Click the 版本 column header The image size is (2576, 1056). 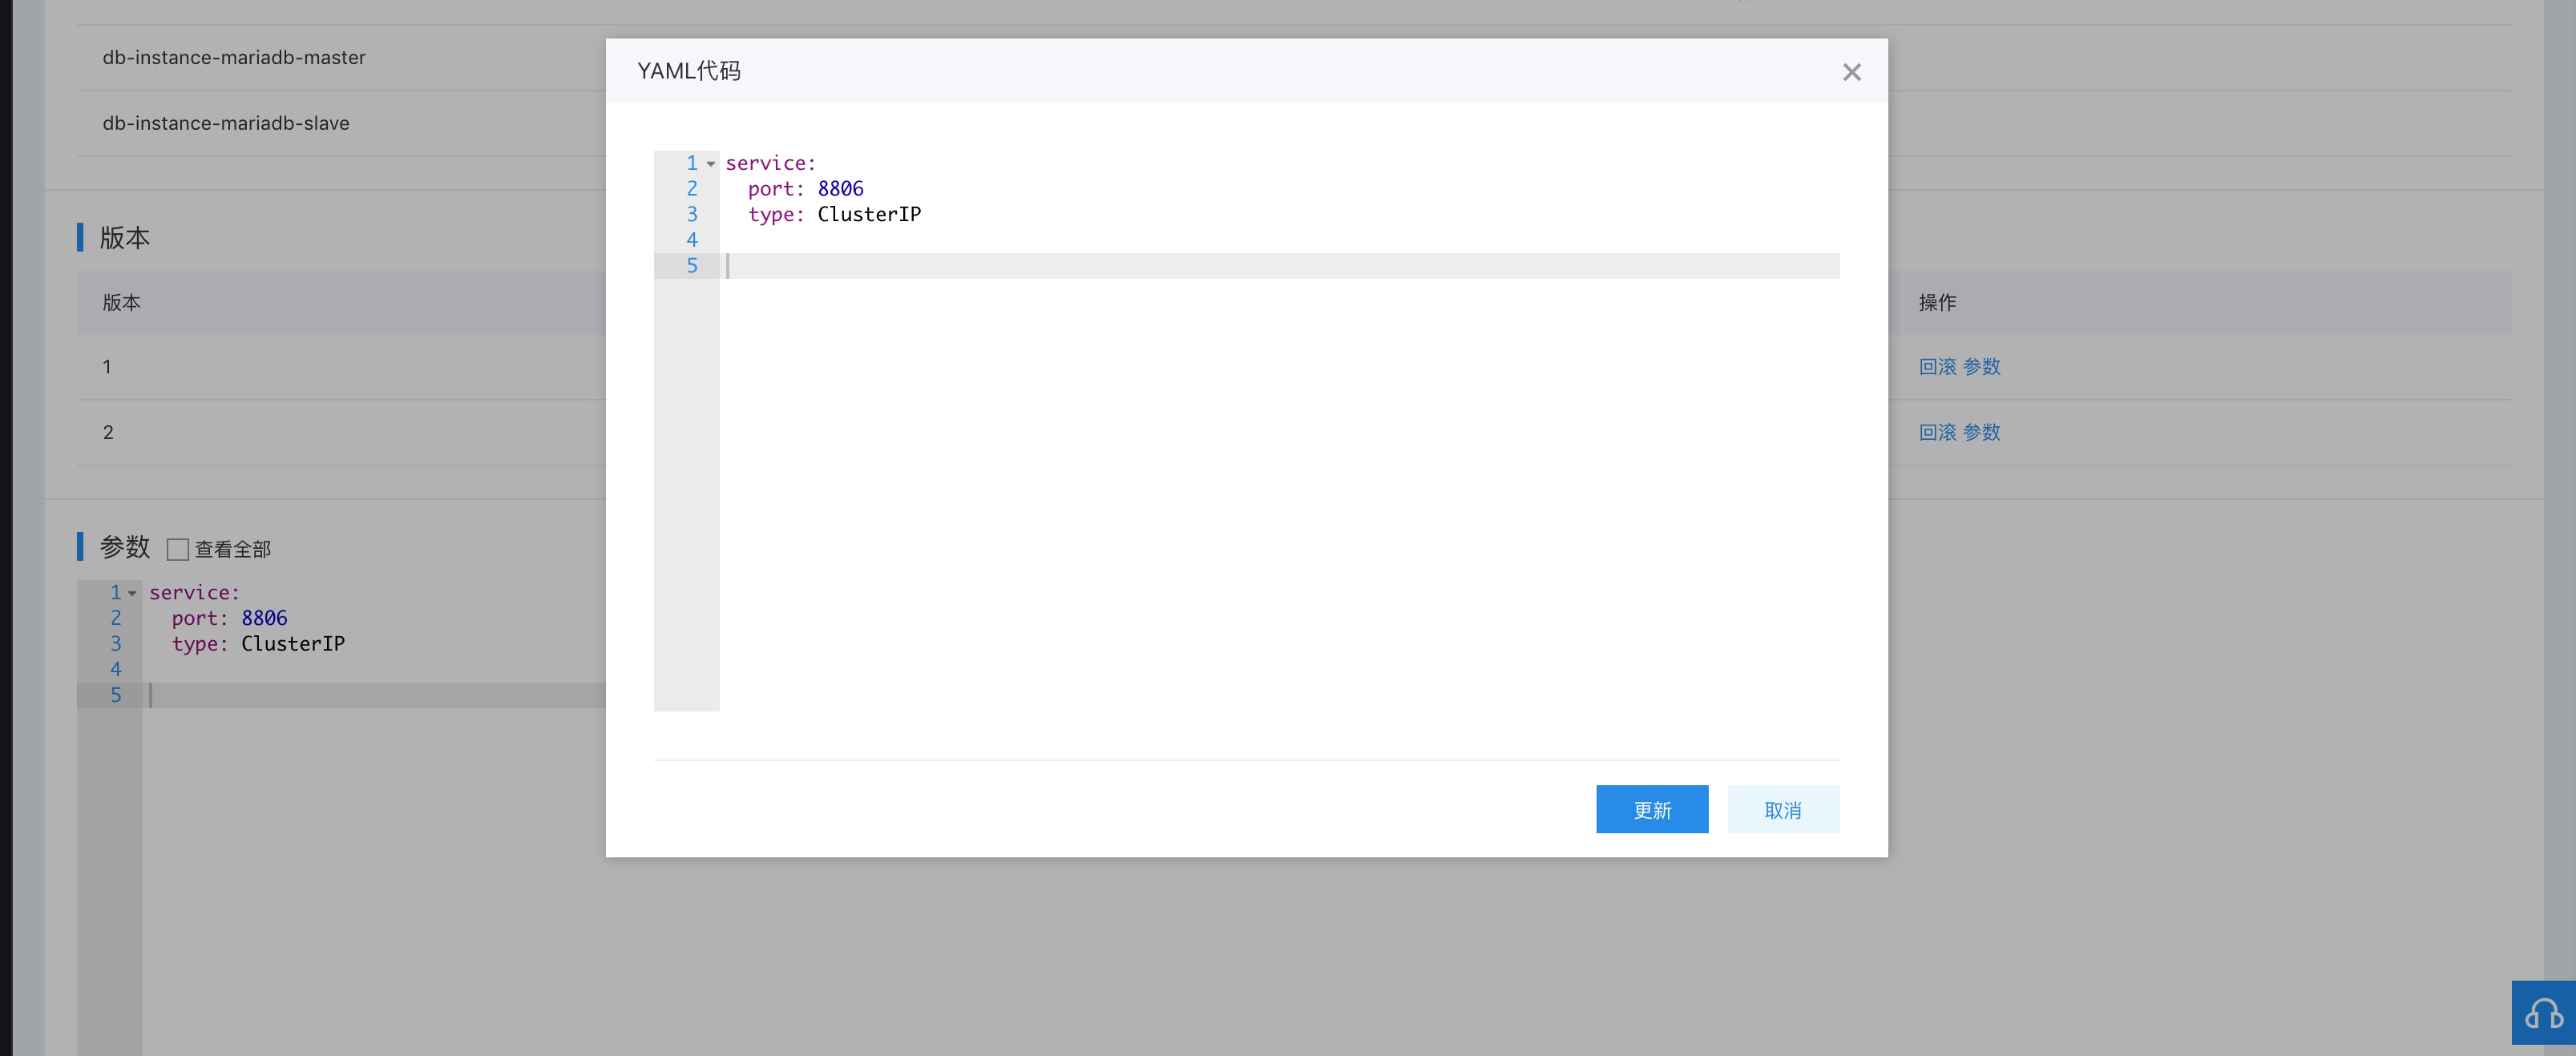click(121, 302)
